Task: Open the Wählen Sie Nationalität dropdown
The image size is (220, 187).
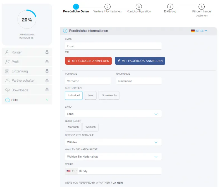Action: click(x=113, y=157)
